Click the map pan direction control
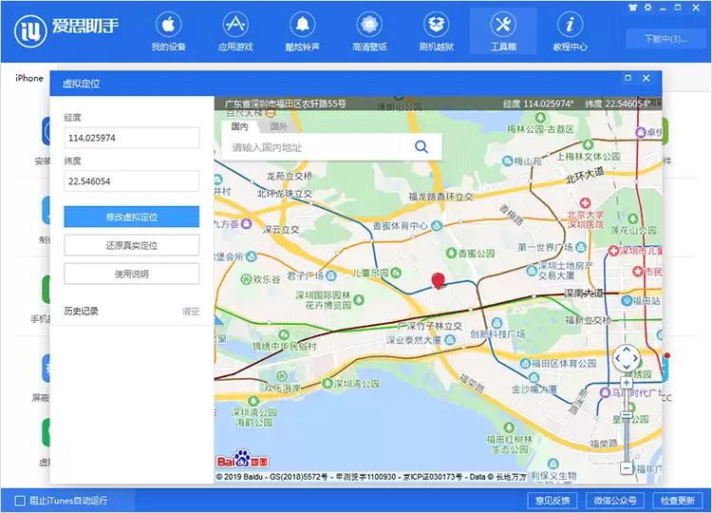Viewport: 712px width, 513px height. [x=627, y=358]
